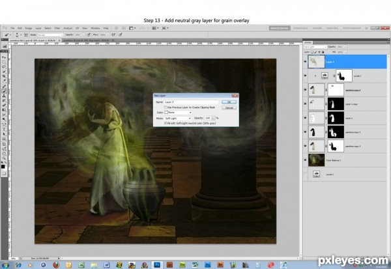Select the Move tool in toolbox

click(x=5, y=57)
